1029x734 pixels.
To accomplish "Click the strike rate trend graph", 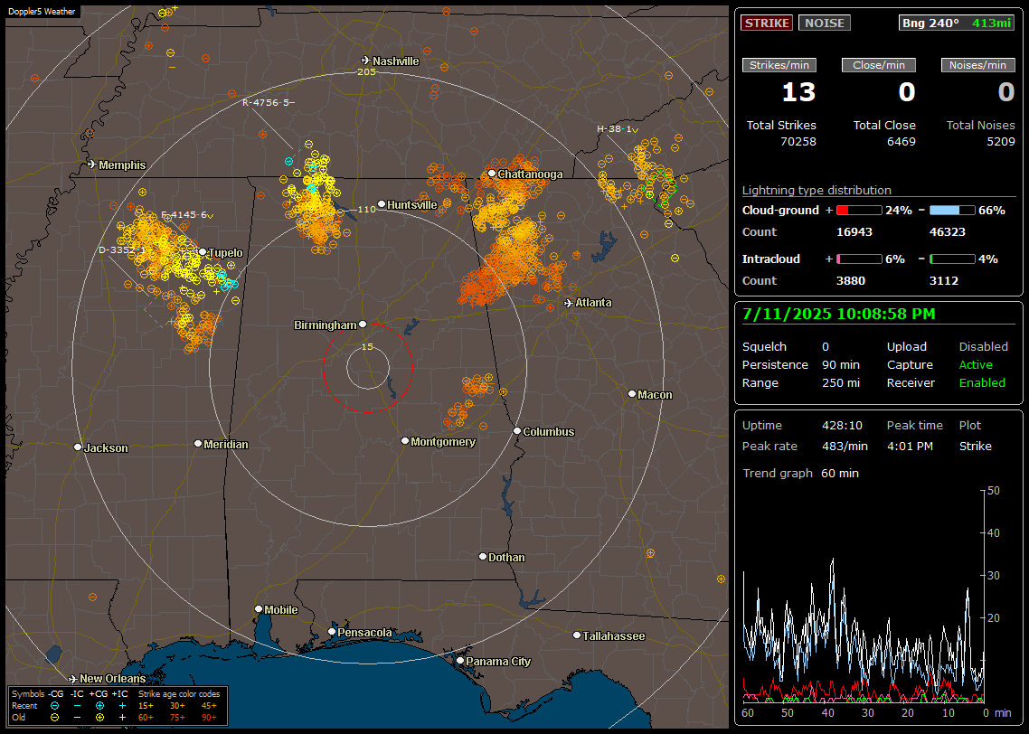I will (863, 597).
